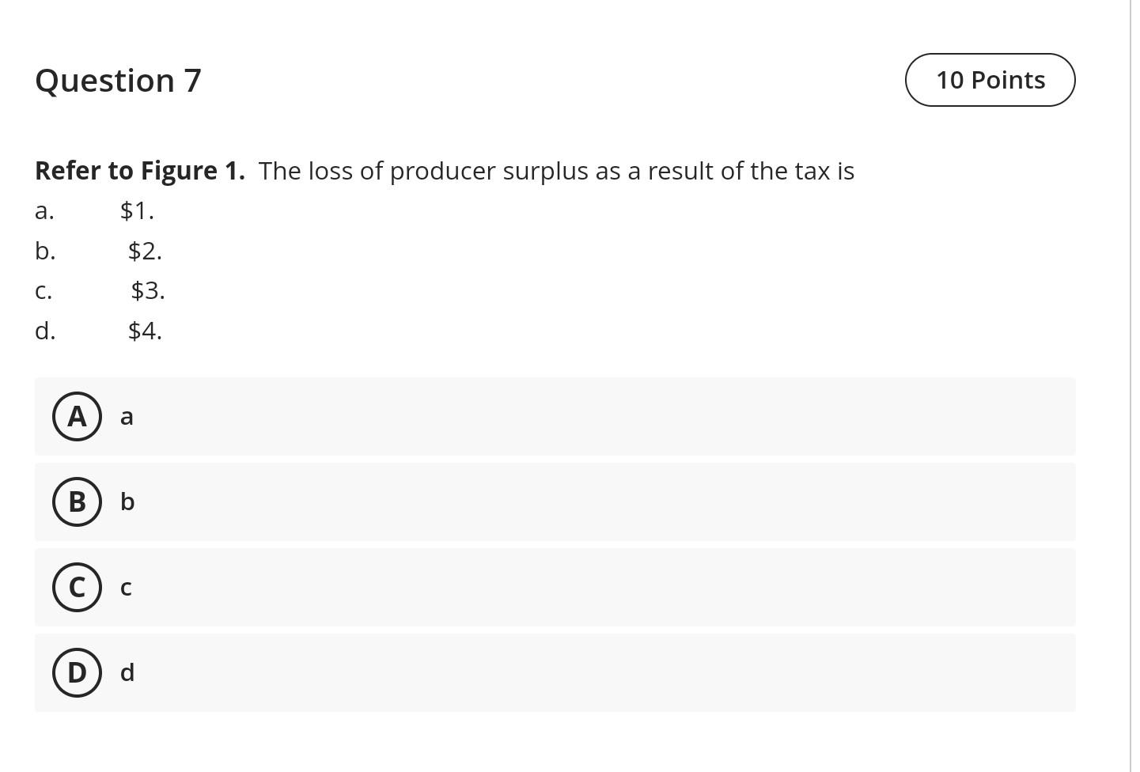This screenshot has height=772, width=1140.
Task: Click the circle next to answer a
Action: click(x=77, y=416)
